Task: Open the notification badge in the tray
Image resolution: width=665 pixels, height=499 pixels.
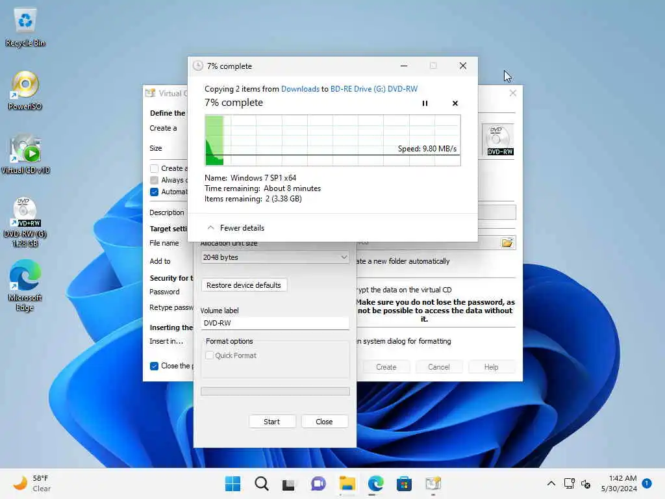Action: (x=646, y=483)
